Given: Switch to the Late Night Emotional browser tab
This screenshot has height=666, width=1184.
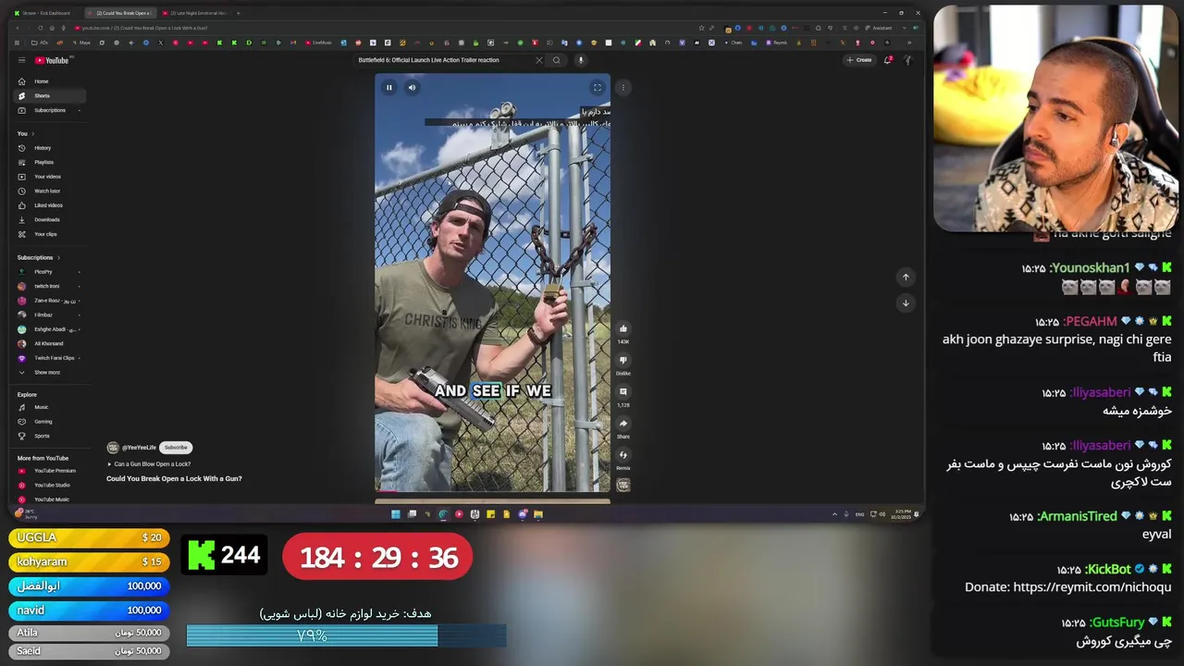Looking at the screenshot, I should (194, 13).
